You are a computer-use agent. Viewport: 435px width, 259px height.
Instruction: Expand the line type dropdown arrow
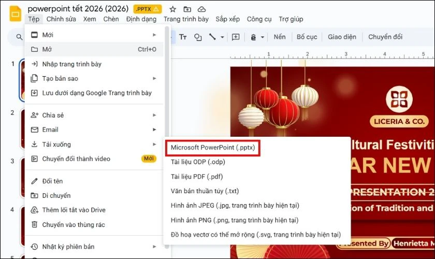222,37
